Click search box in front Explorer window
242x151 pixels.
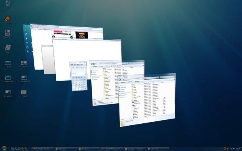pyautogui.click(x=167, y=77)
